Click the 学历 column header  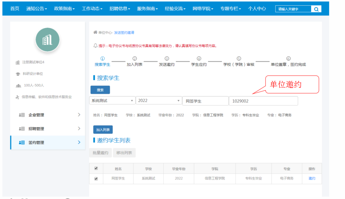pos(253,169)
